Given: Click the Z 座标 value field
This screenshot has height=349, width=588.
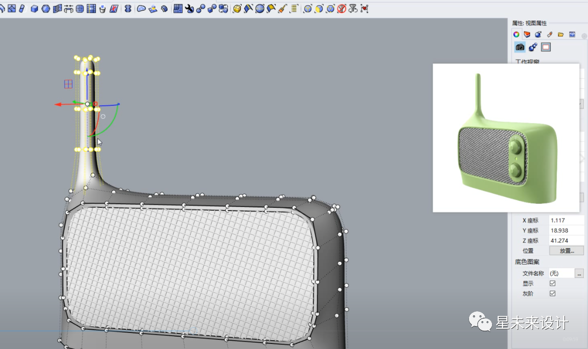Looking at the screenshot, I should (567, 241).
